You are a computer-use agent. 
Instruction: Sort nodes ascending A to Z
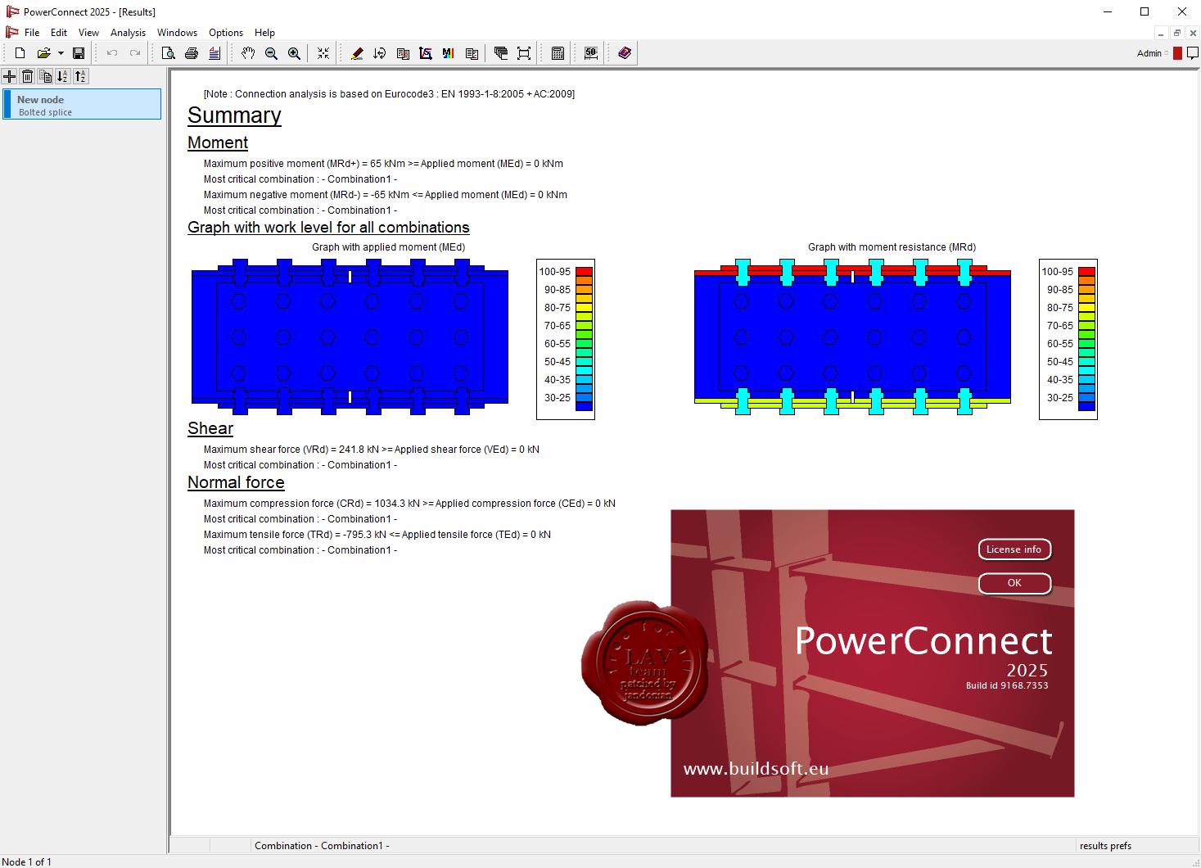click(x=62, y=76)
